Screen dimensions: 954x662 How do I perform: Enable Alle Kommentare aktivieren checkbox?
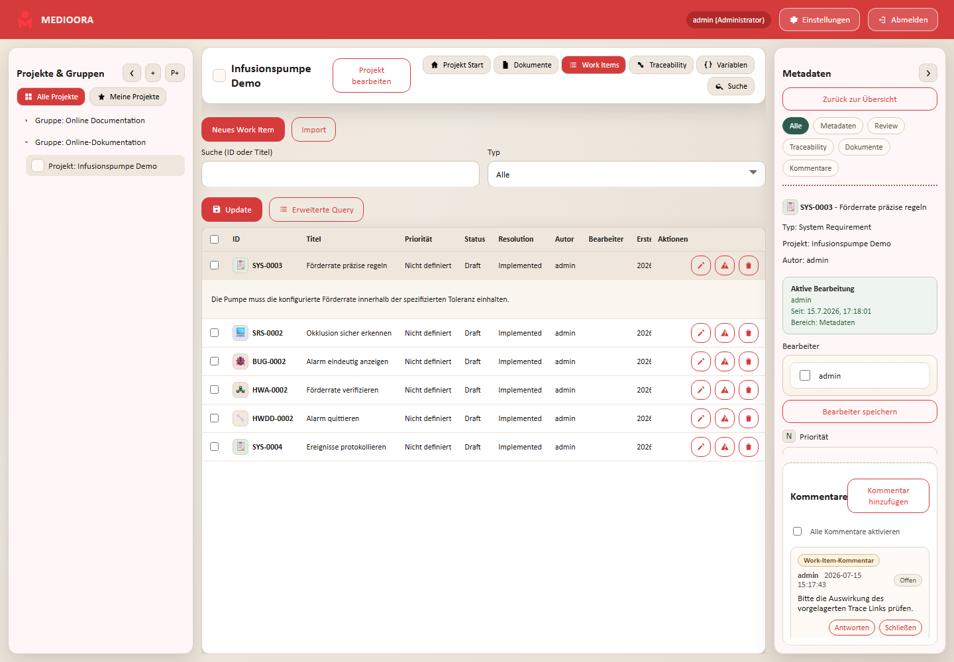[798, 532]
